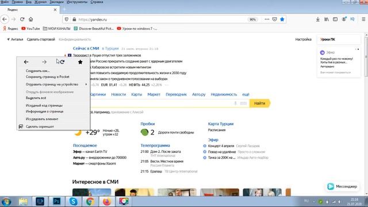The image size is (368, 207).
Task: Open the Переводчик service link
Action: pos(177,94)
